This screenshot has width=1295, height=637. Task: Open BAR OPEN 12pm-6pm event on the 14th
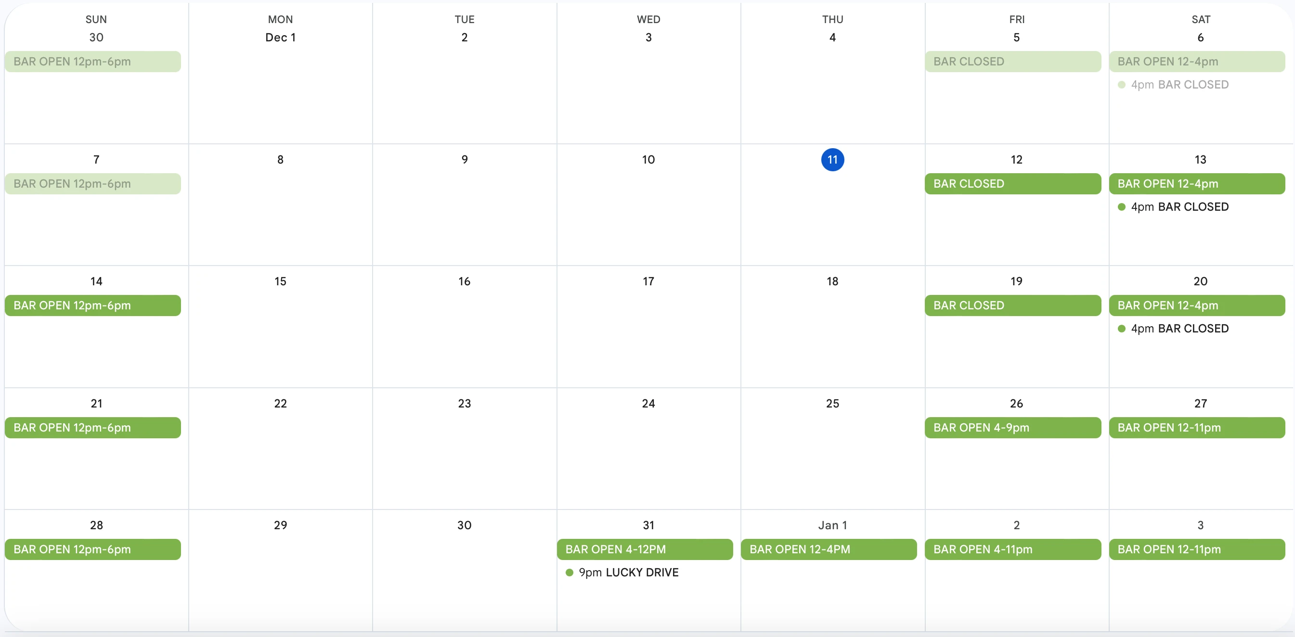coord(92,306)
